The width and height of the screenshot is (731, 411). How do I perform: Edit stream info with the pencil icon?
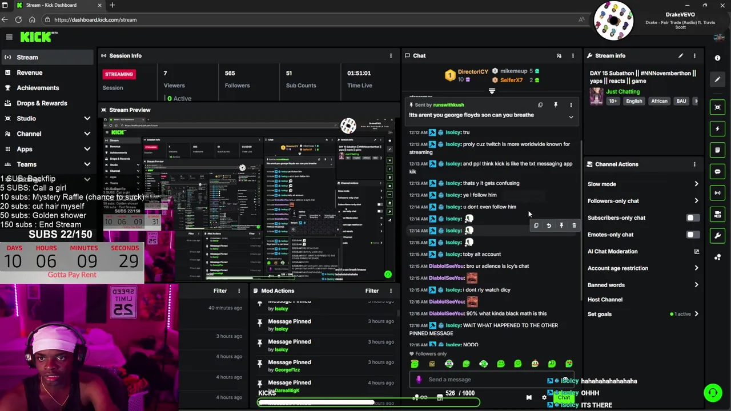681,55
